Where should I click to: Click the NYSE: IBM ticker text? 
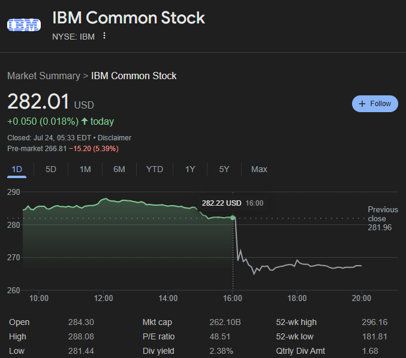(74, 37)
